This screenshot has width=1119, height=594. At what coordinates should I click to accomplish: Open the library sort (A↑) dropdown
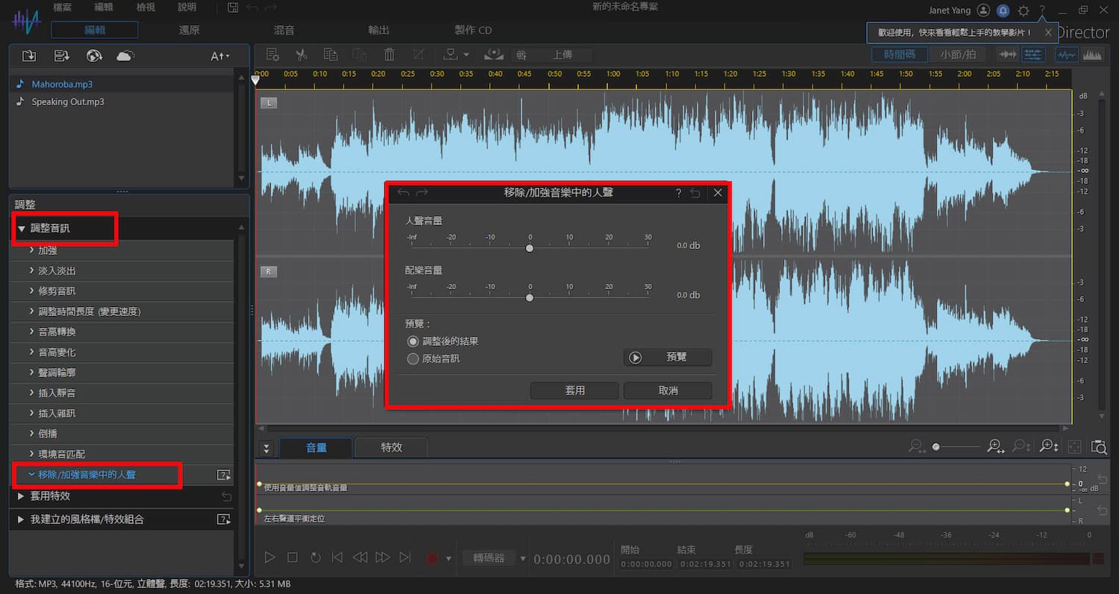[220, 56]
